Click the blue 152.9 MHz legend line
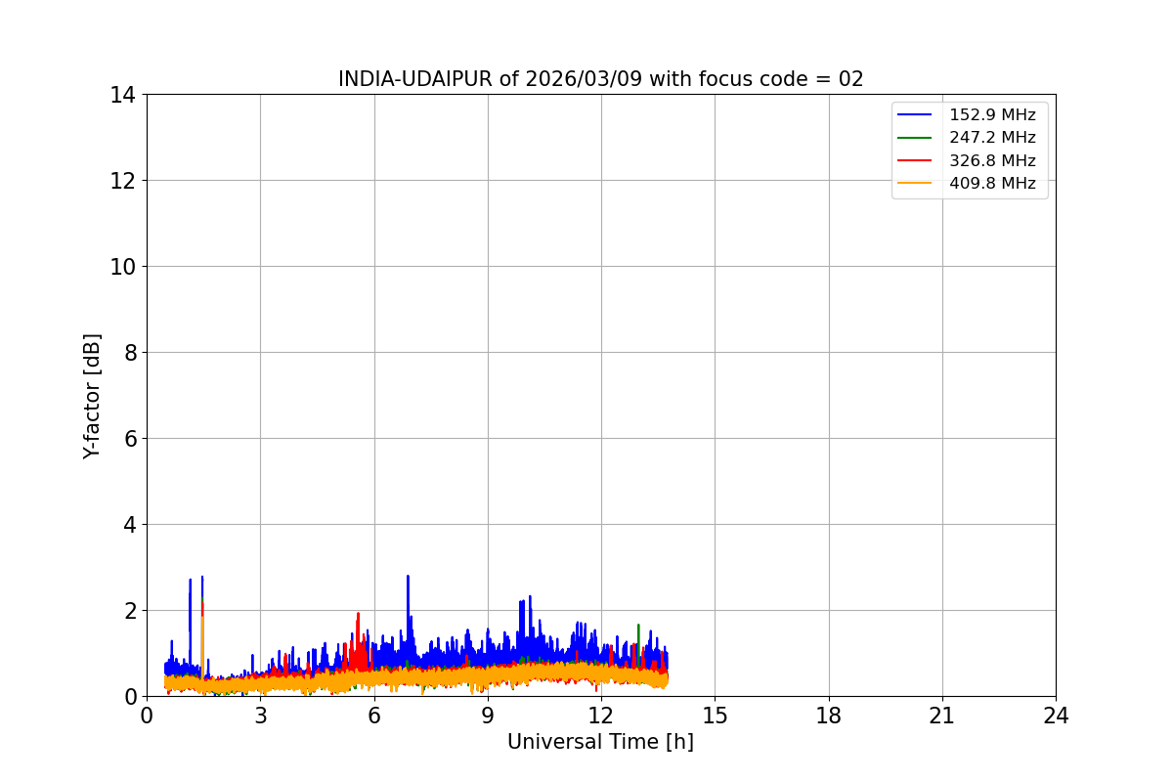This screenshot has width=1173, height=782. tap(916, 114)
